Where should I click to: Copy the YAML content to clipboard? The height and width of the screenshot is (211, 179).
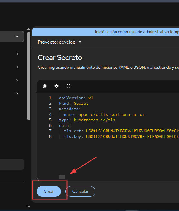pyautogui.click(x=45, y=86)
